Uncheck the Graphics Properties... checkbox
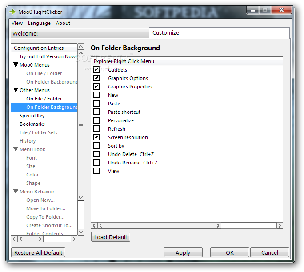Viewport: 304px width, 272px height. click(96, 87)
